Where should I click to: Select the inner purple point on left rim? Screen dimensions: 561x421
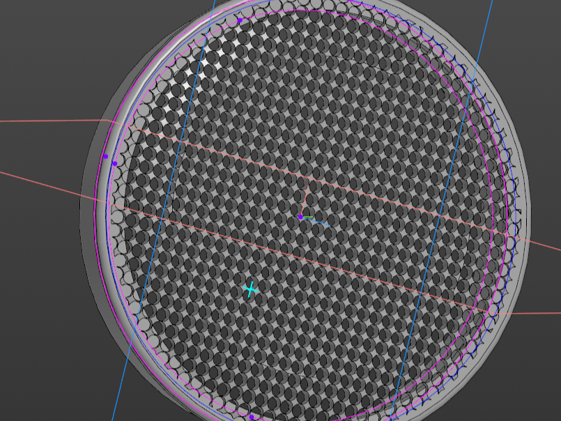(114, 164)
